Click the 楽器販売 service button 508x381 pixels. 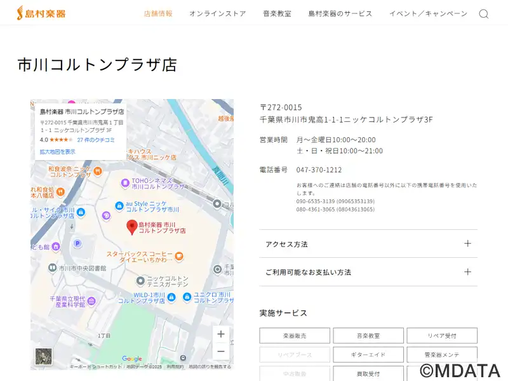(x=295, y=336)
